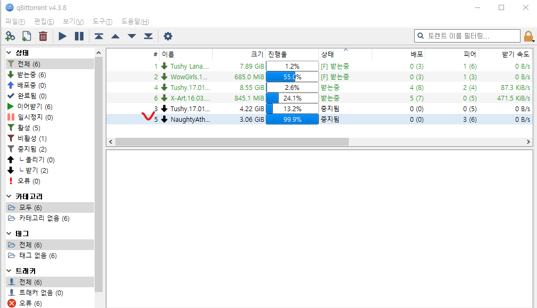Filter by 이어받기 (6) status
This screenshot has height=308, width=537.
pyautogui.click(x=50, y=106)
